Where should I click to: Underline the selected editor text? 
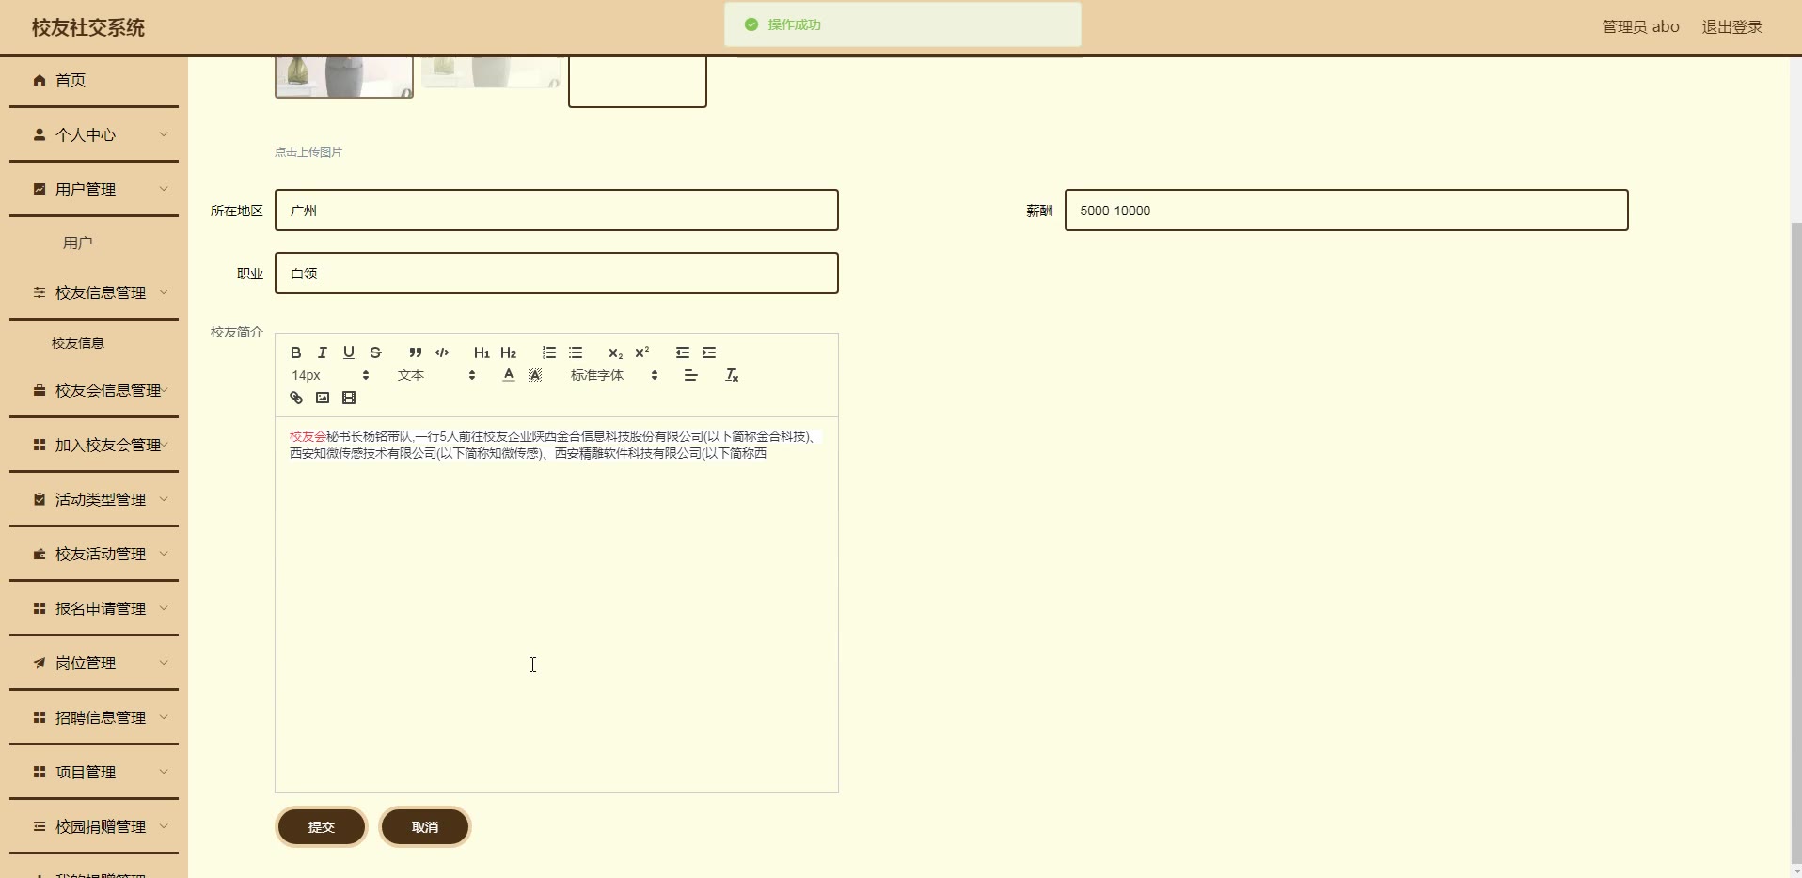(349, 353)
